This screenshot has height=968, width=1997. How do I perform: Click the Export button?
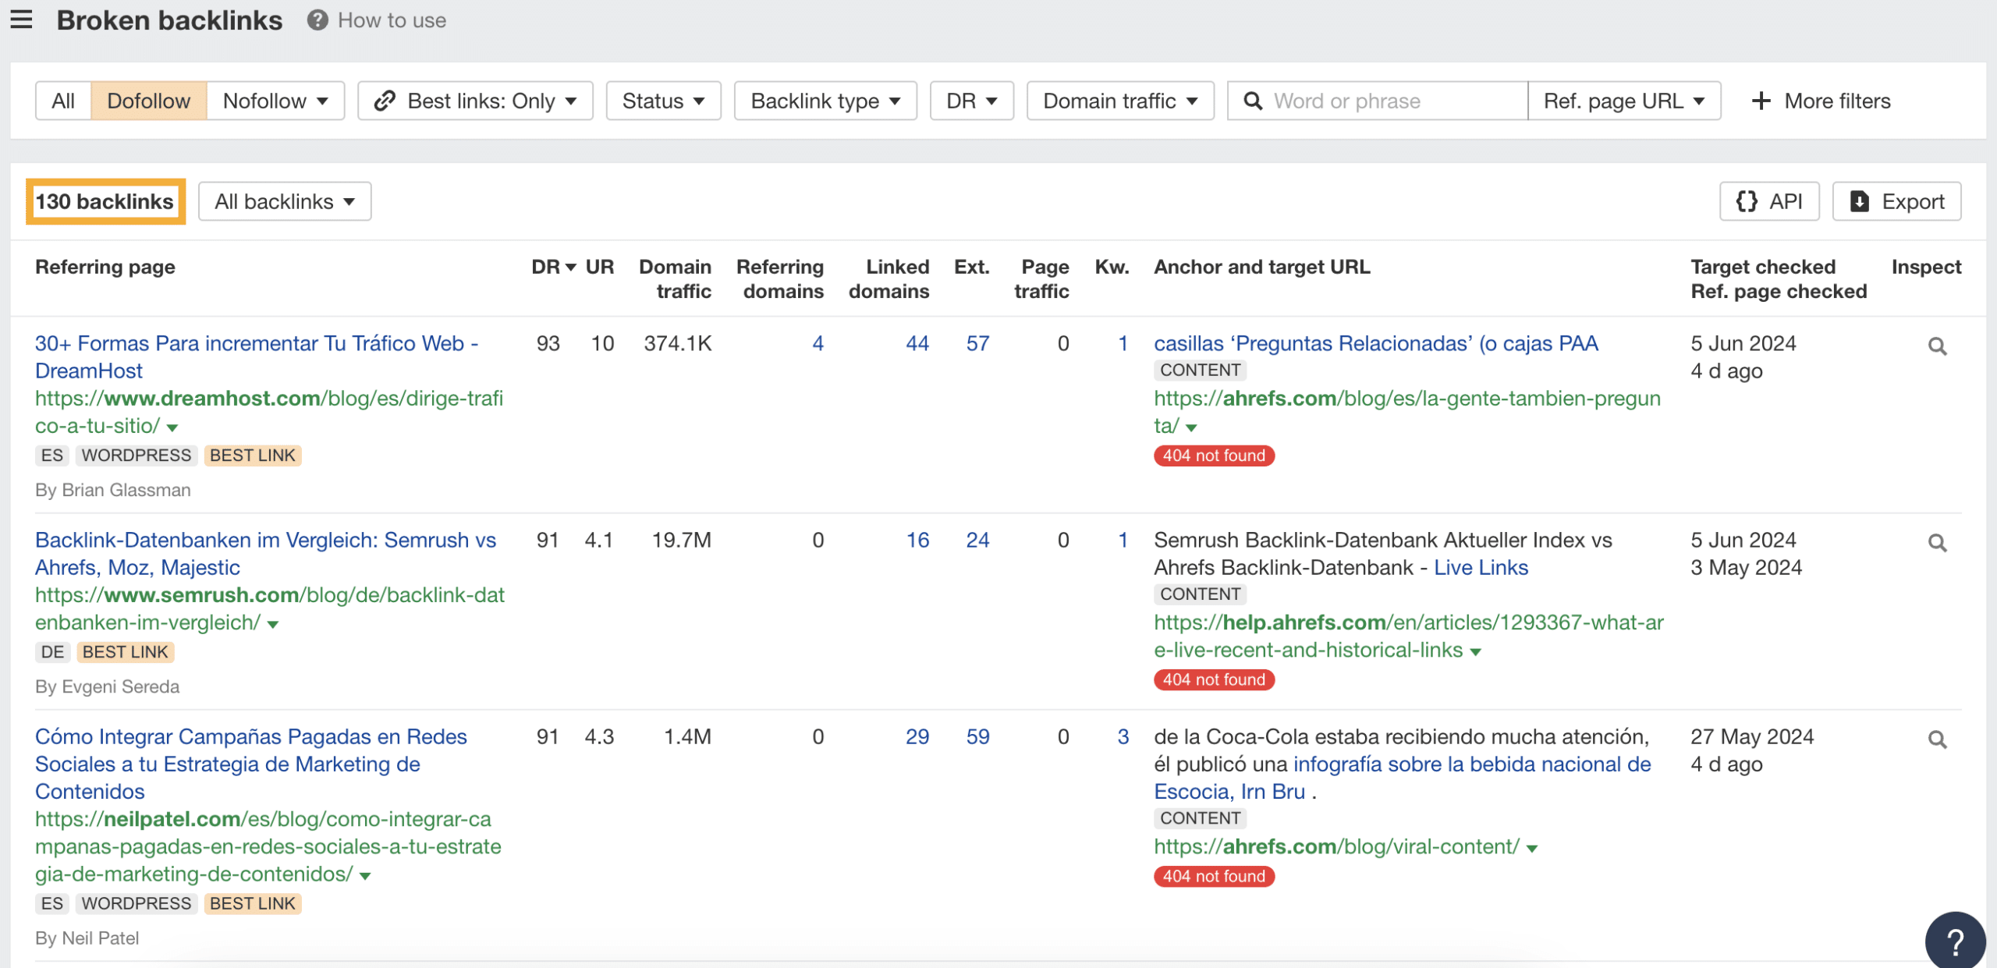[x=1896, y=201]
